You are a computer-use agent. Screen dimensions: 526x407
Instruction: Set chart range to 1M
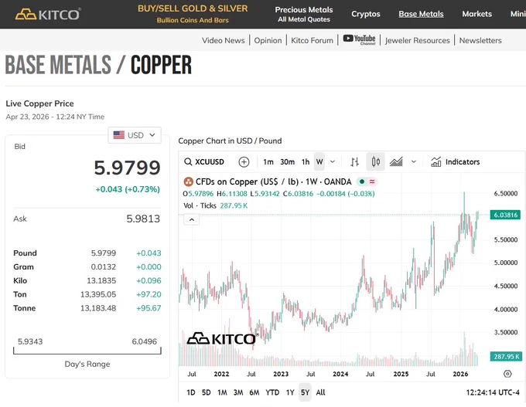point(222,392)
